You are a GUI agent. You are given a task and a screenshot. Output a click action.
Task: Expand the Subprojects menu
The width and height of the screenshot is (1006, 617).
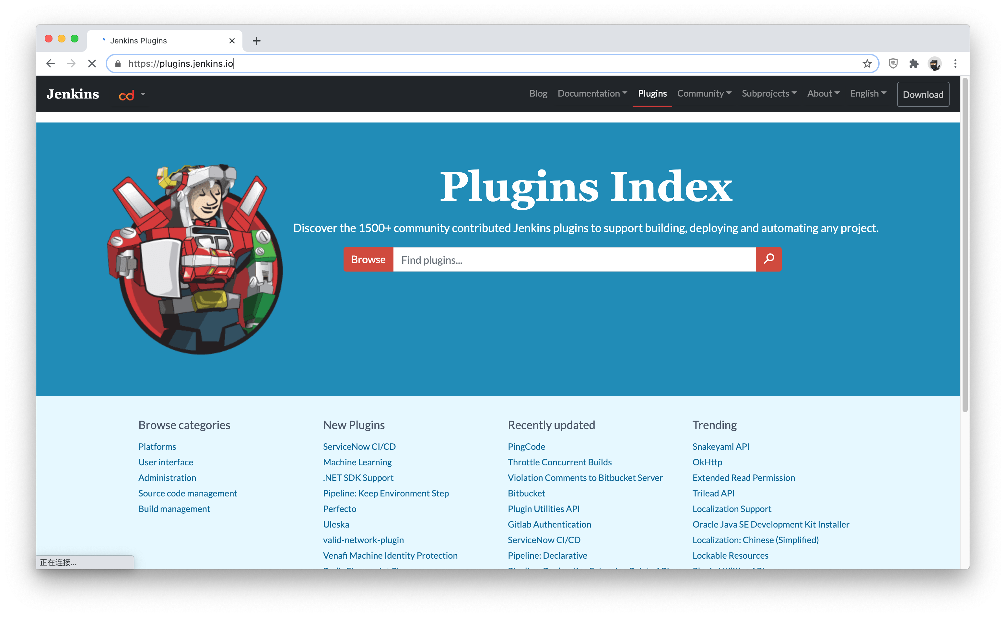coord(769,94)
